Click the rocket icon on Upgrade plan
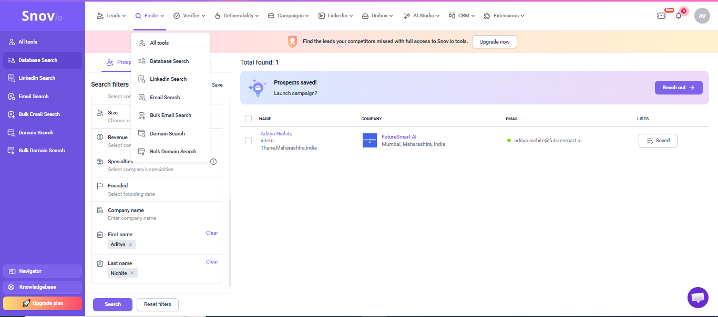The image size is (718, 317). 26,303
